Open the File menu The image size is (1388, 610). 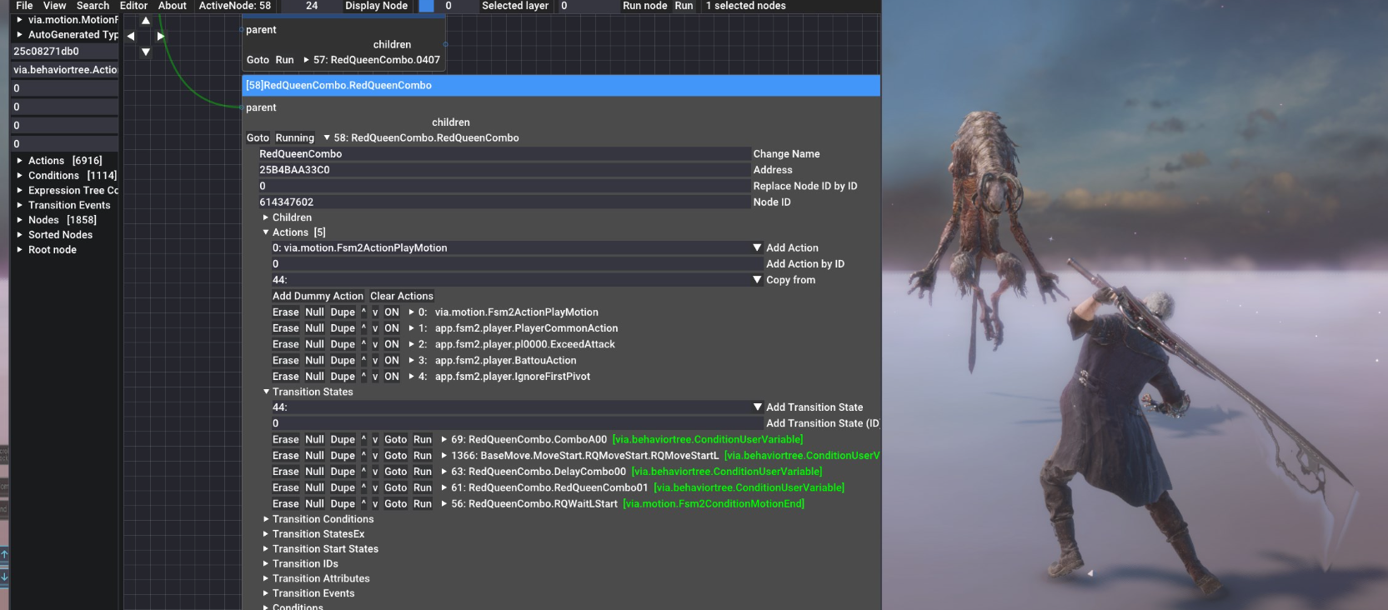tap(24, 6)
